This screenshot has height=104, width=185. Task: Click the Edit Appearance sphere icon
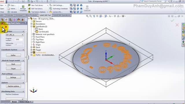(115, 16)
